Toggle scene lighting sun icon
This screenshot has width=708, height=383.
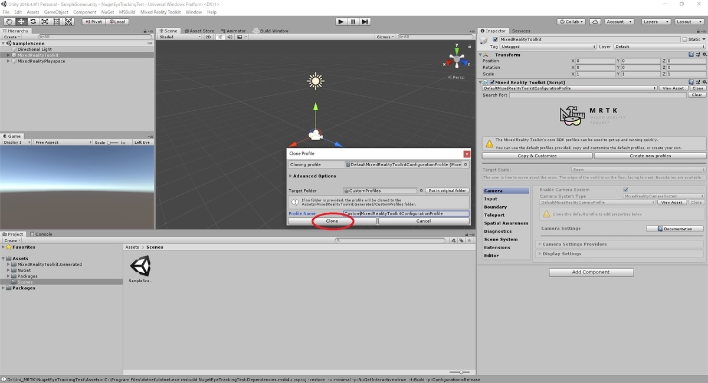pos(221,37)
